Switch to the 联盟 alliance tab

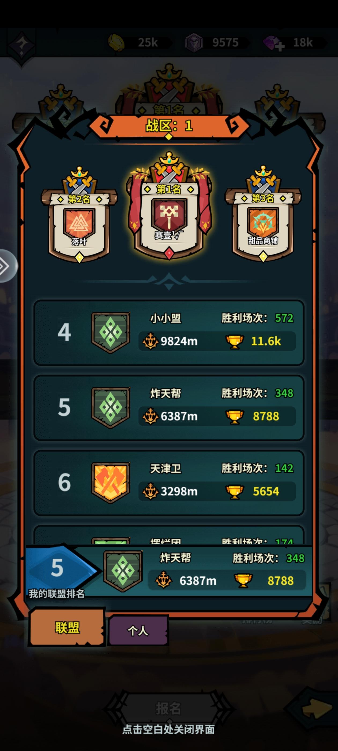point(67,628)
